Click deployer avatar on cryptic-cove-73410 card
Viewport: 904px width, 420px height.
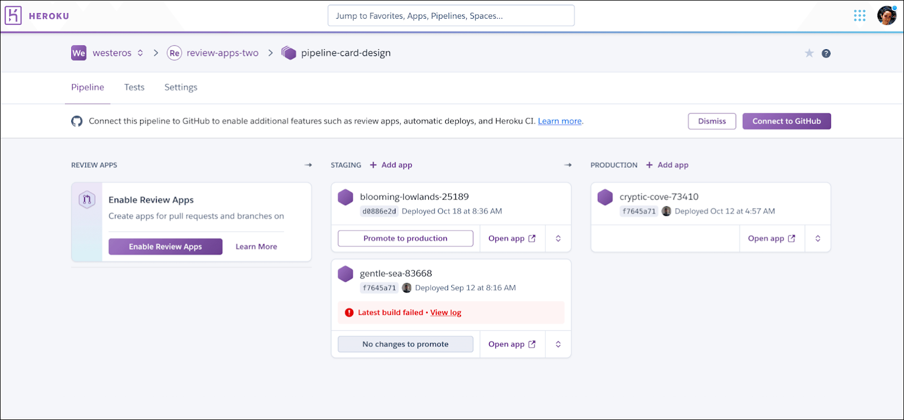[x=667, y=211]
